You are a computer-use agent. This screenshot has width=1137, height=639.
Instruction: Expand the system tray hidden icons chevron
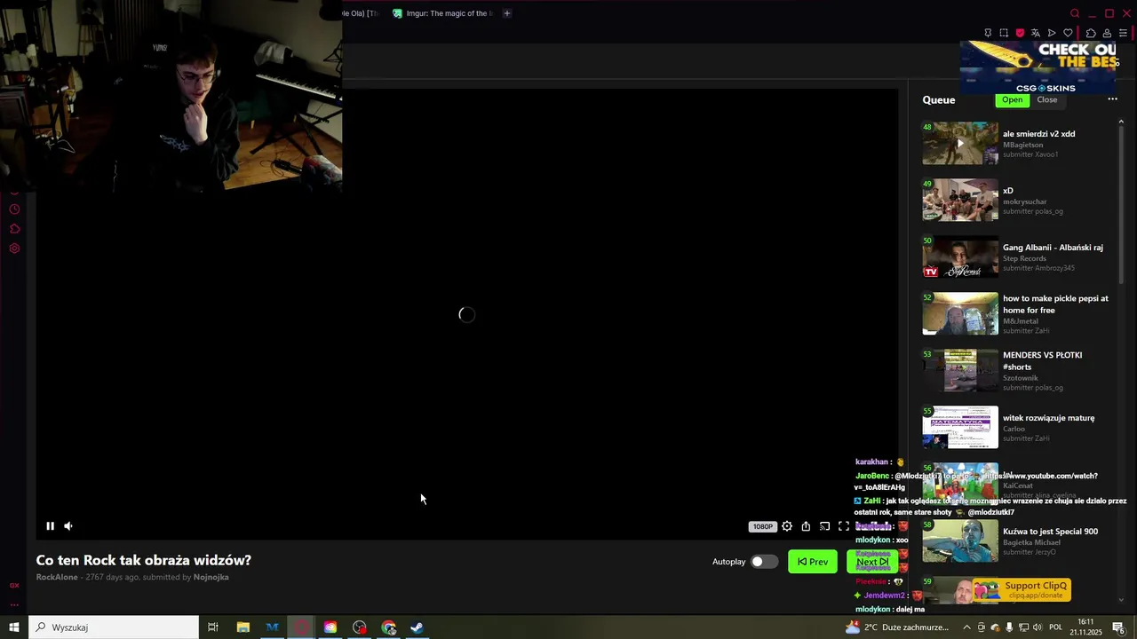966,627
